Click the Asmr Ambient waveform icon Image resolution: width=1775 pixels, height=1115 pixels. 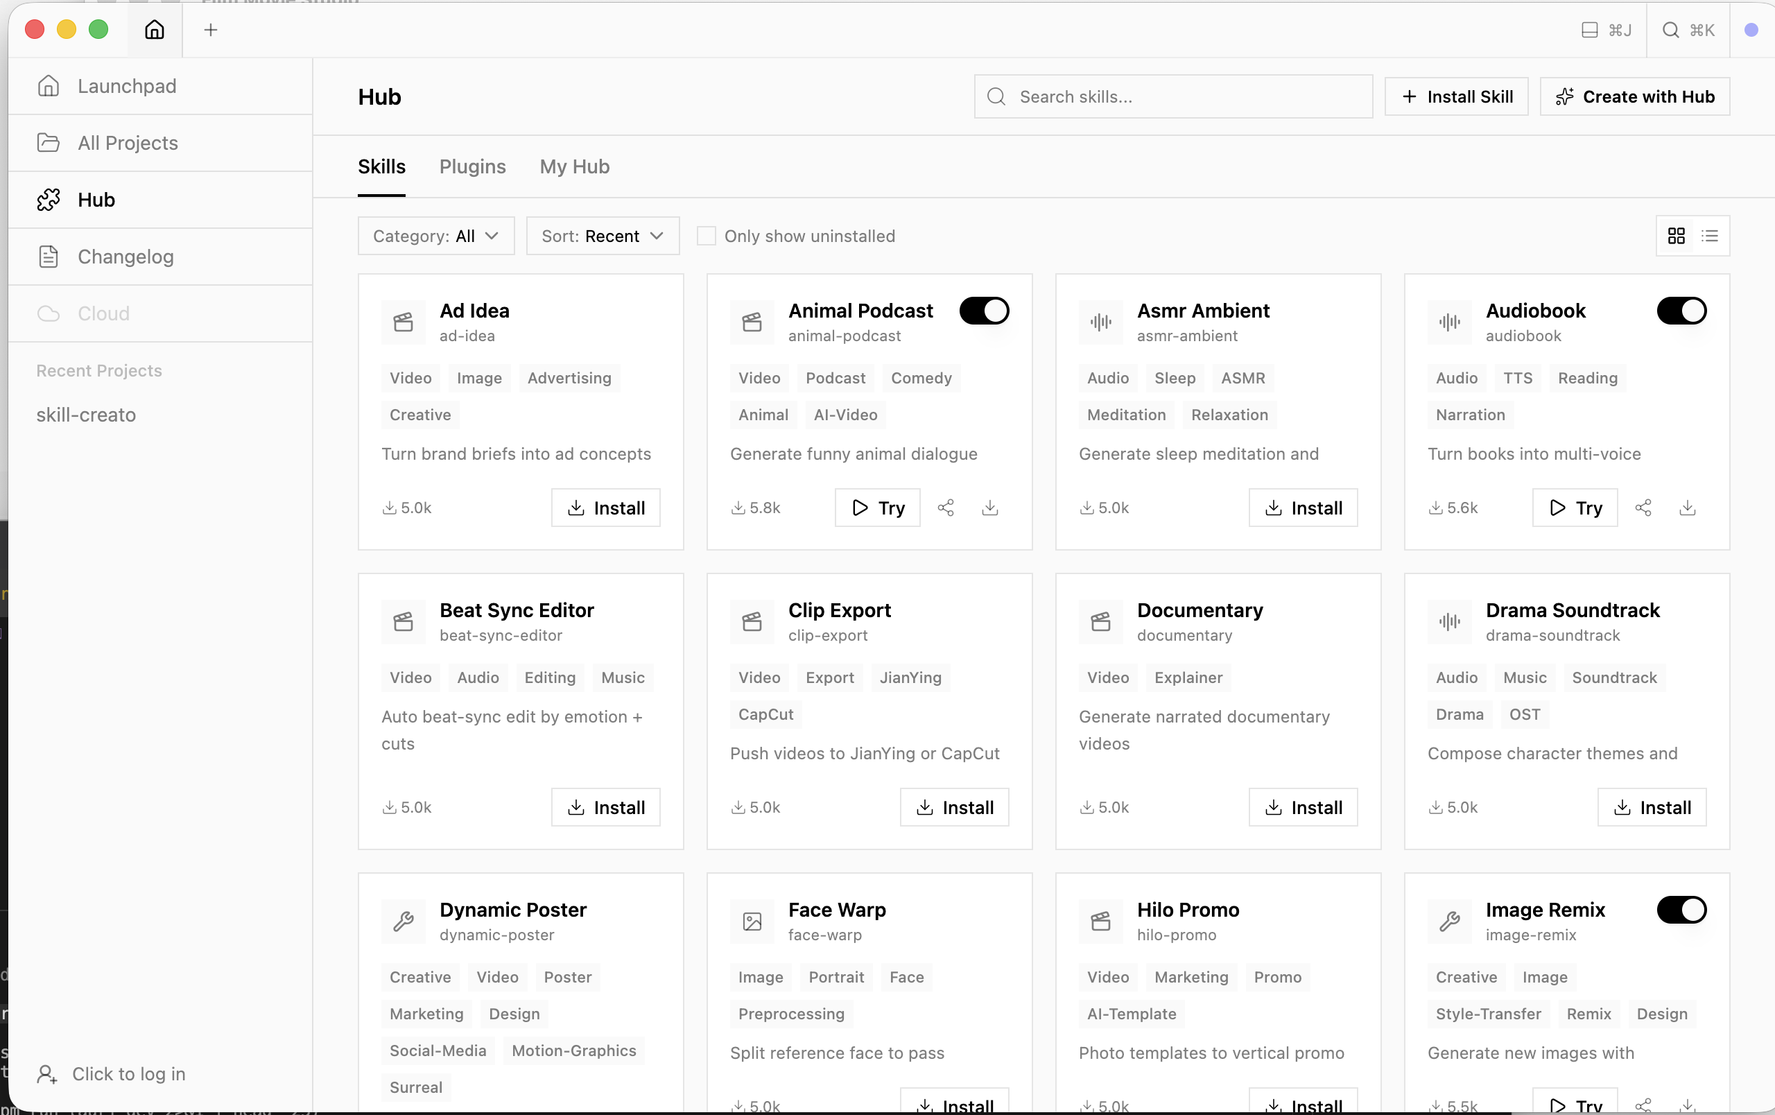pos(1100,322)
